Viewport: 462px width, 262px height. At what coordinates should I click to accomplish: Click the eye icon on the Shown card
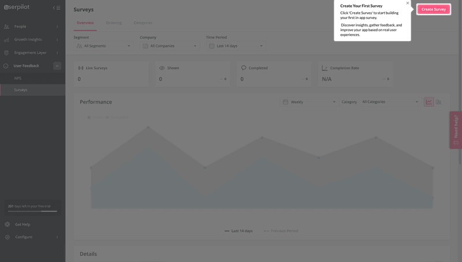click(x=162, y=68)
